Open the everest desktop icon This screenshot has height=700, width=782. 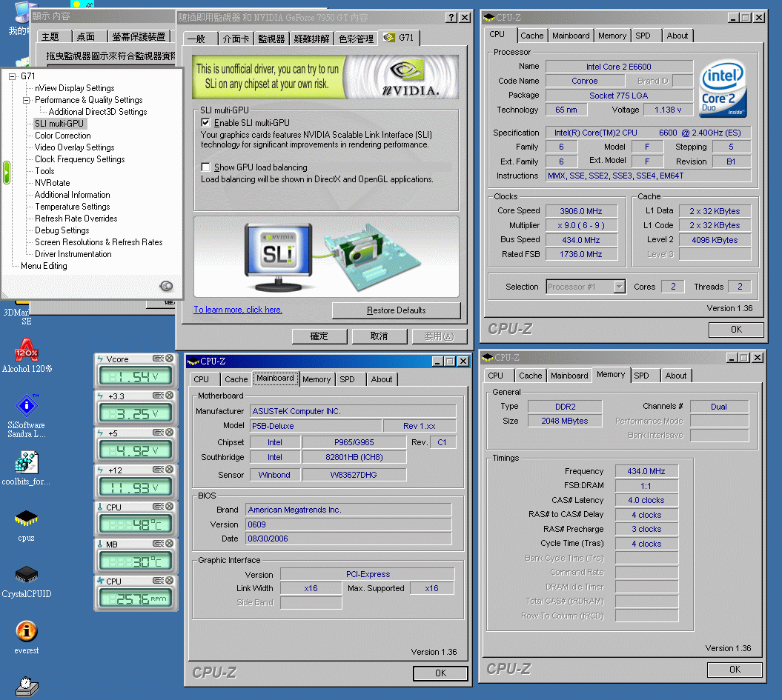click(x=27, y=637)
